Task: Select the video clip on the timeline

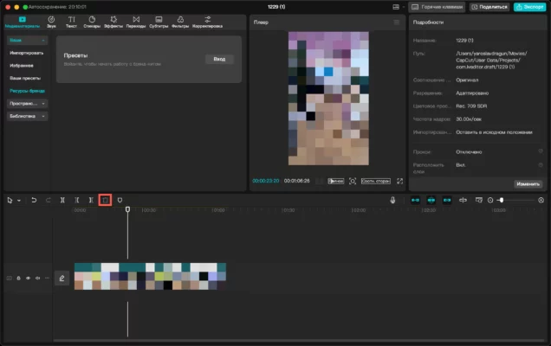Action: [x=150, y=277]
